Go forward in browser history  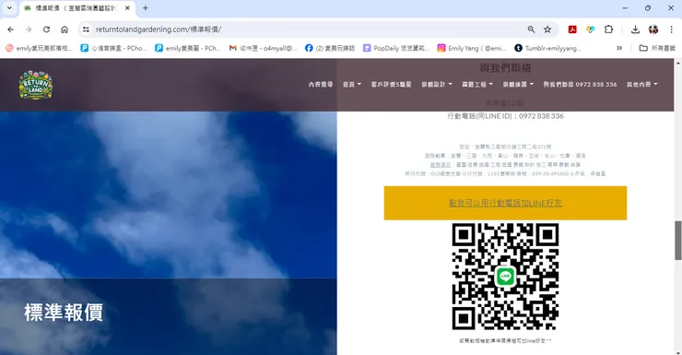29,30
